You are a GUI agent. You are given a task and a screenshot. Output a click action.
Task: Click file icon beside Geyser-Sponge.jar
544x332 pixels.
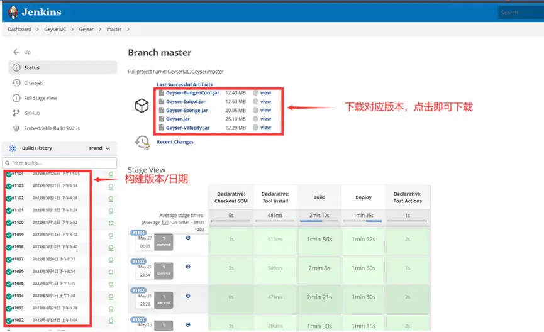[x=162, y=110]
